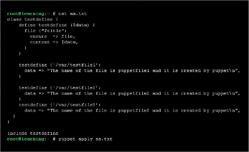This screenshot has height=152, width=249.
Task: Click the word 'puppetfile3' in the data string
Action: tap(134, 110)
